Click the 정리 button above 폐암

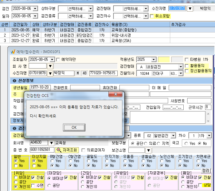point(205,171)
